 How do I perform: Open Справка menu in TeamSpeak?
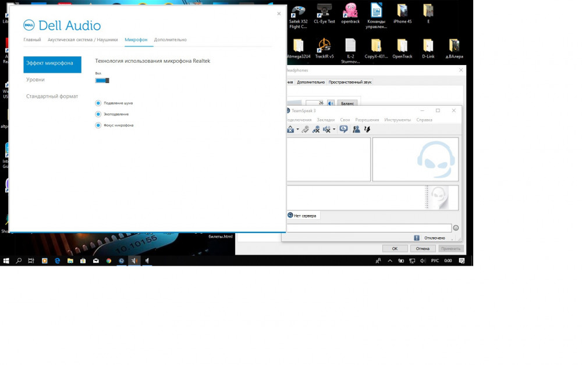tap(424, 120)
